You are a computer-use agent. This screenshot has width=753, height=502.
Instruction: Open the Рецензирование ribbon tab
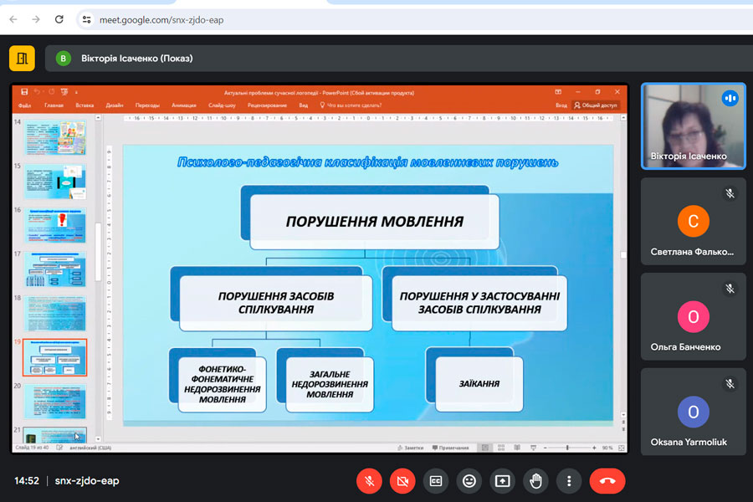click(x=267, y=105)
